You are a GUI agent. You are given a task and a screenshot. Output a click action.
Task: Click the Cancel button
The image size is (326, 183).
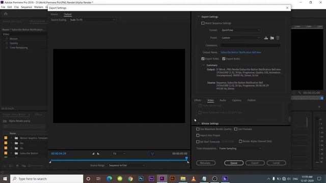pyautogui.click(x=276, y=163)
